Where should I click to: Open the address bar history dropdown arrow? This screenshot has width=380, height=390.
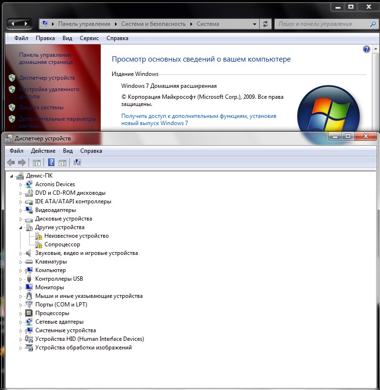254,24
